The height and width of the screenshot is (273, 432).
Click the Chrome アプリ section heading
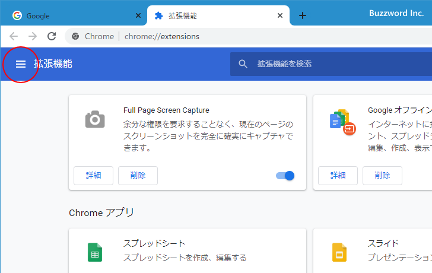pos(101,212)
